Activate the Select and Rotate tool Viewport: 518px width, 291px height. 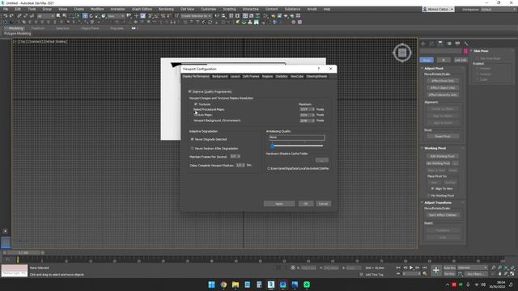pos(91,16)
